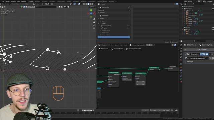Open the Window menu in the top bar
Viewport: 214px width, 120px height.
(x=13, y=1)
